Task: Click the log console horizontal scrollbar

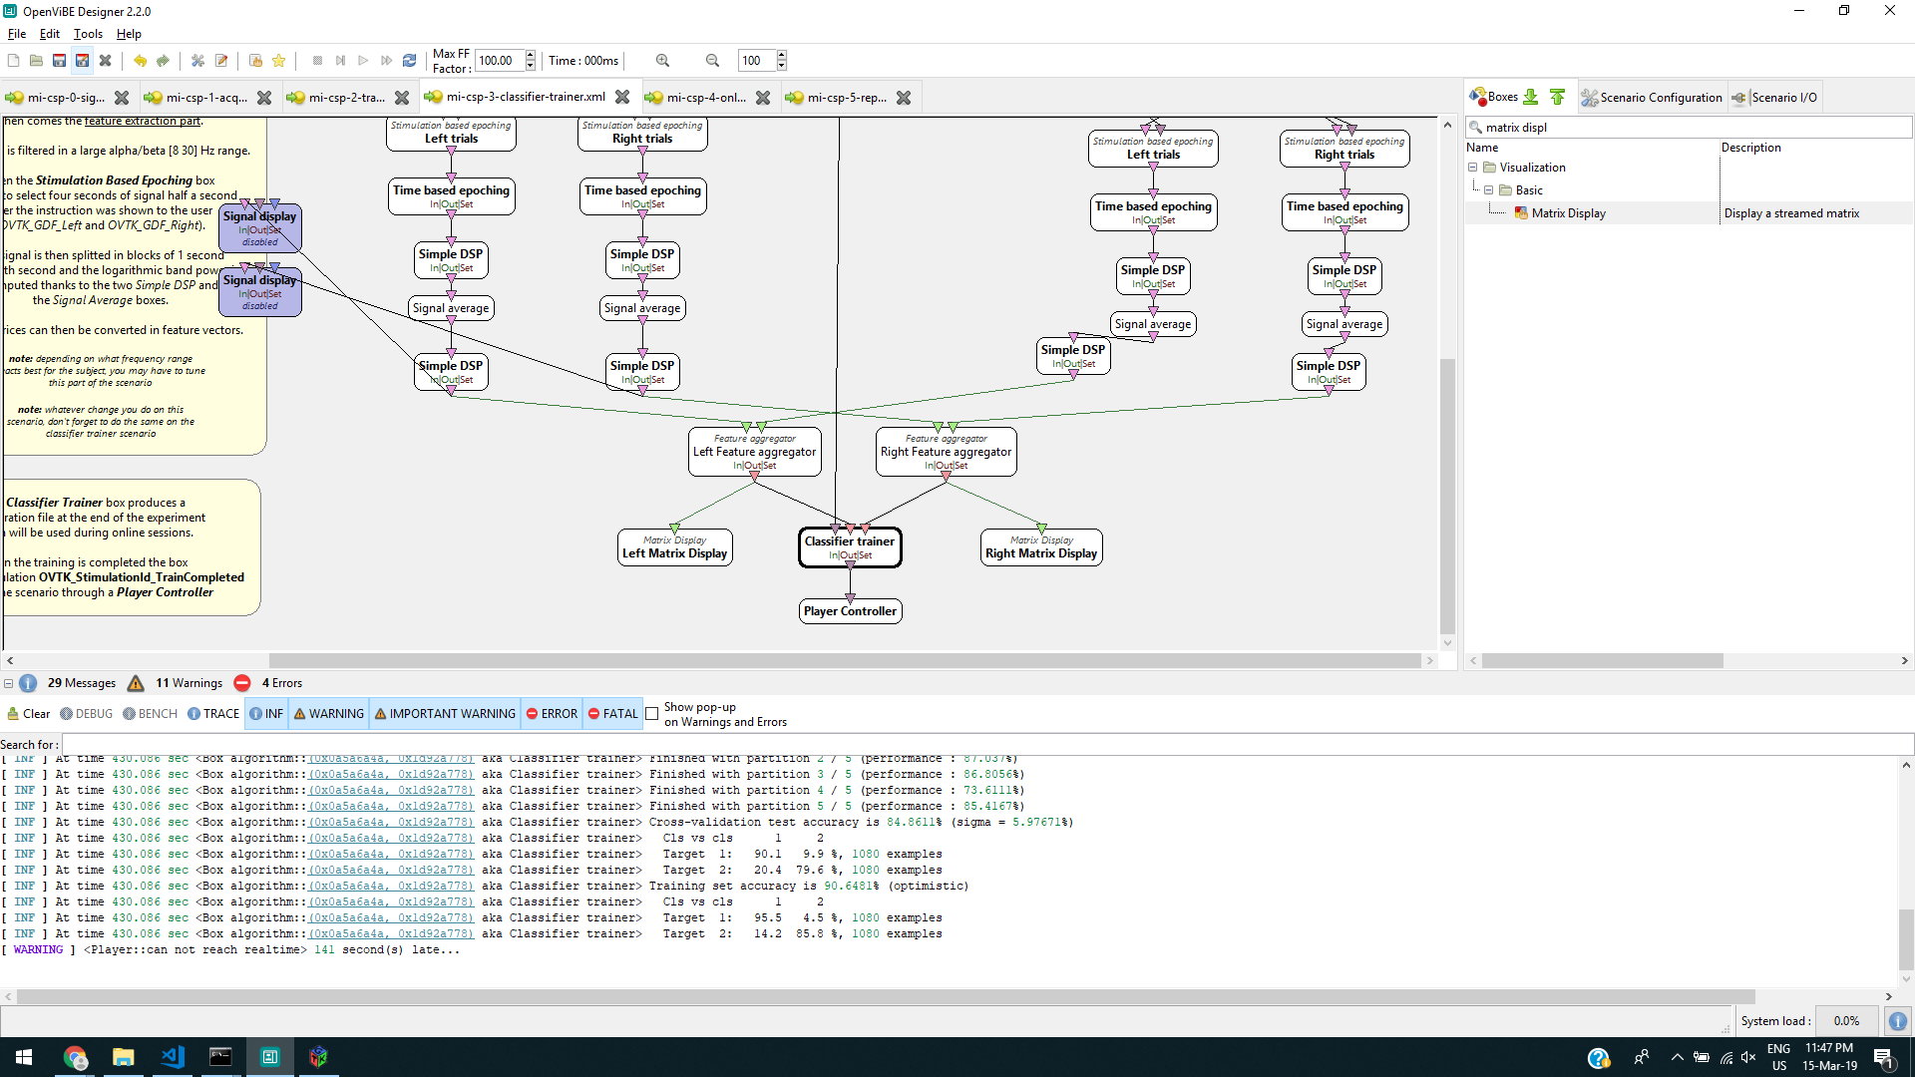Action: tap(886, 996)
